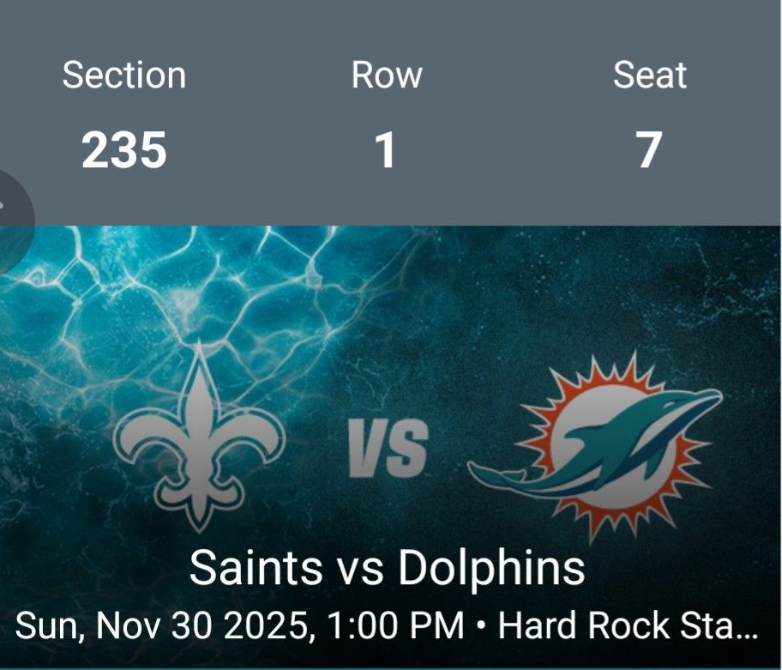Select the Row column header

pyautogui.click(x=387, y=75)
